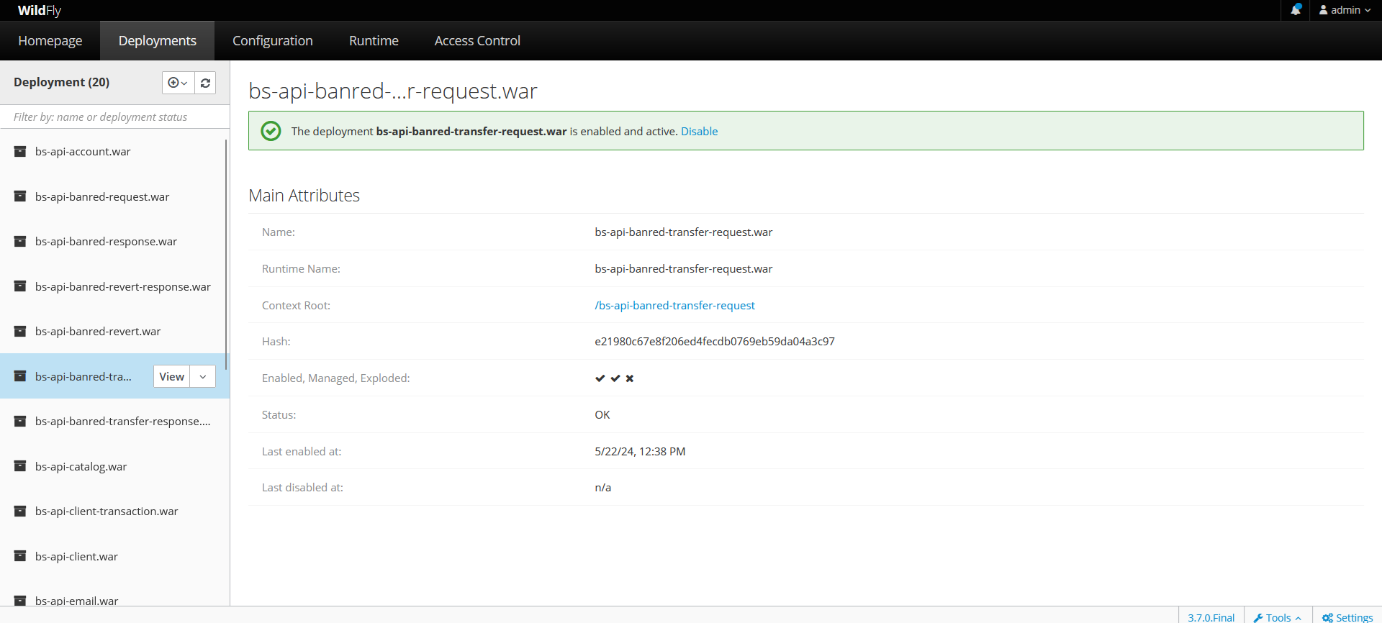The height and width of the screenshot is (623, 1382).
Task: Focus the deployment filter input field
Action: [115, 117]
